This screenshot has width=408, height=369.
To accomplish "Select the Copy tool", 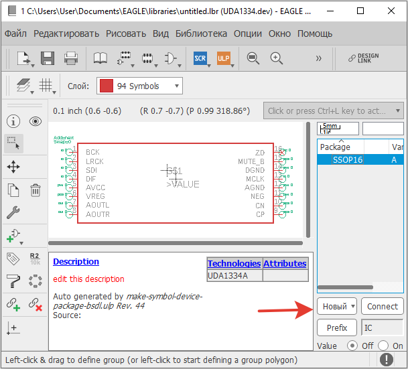I will point(13,190).
